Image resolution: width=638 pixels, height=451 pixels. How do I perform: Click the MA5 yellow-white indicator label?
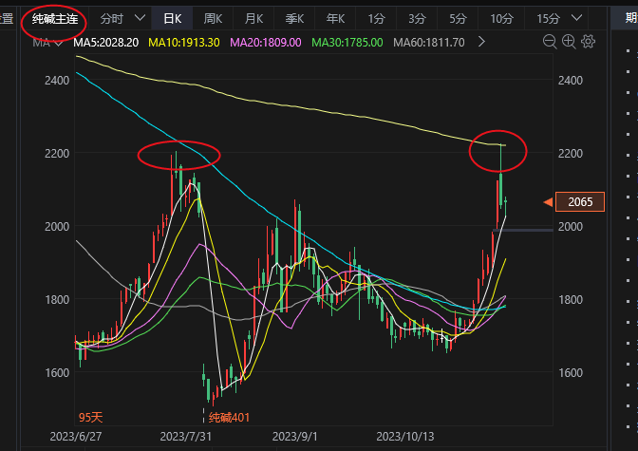[x=106, y=43]
